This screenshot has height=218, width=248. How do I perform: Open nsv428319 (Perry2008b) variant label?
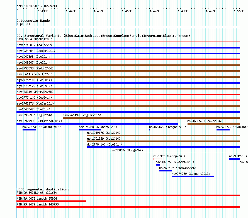(35, 92)
